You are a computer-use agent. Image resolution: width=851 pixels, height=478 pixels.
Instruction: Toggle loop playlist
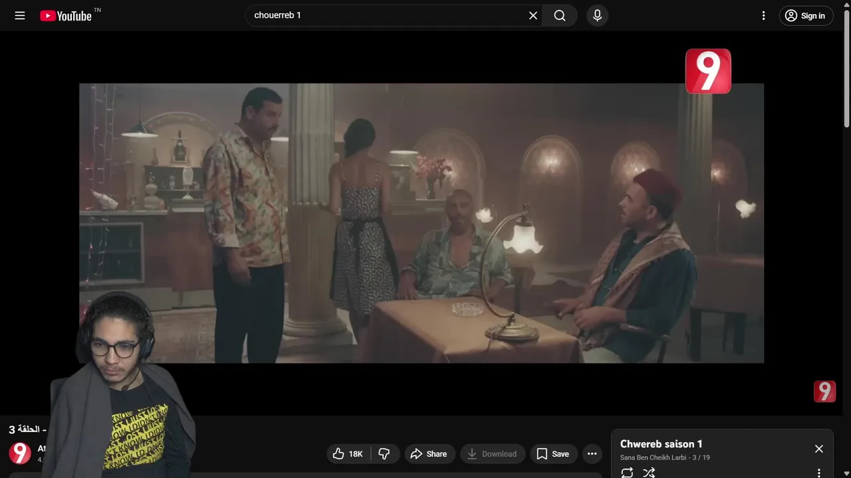(627, 473)
